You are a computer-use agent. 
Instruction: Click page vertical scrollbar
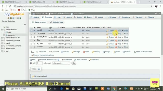(x=162, y=34)
